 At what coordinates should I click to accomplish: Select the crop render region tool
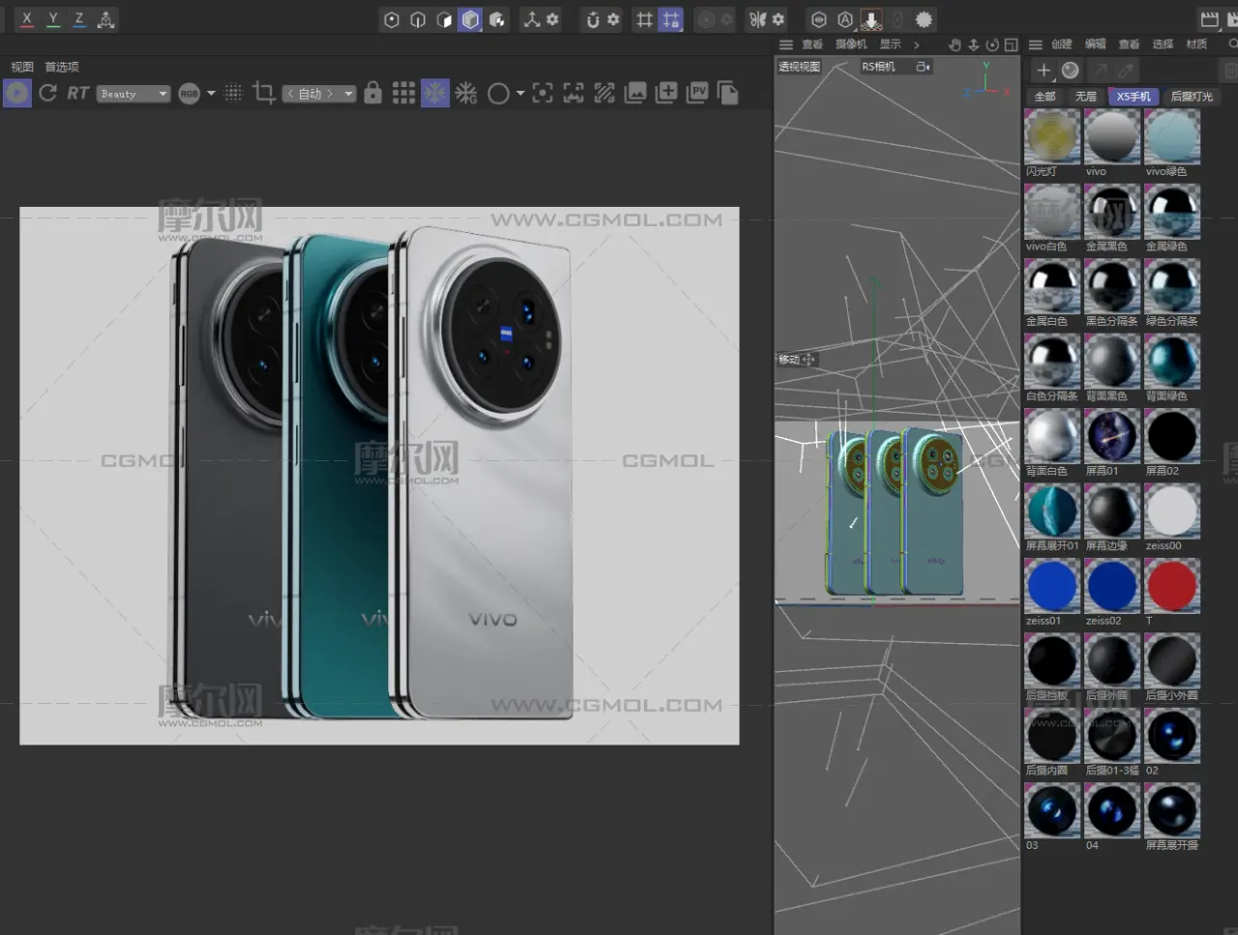coord(263,93)
